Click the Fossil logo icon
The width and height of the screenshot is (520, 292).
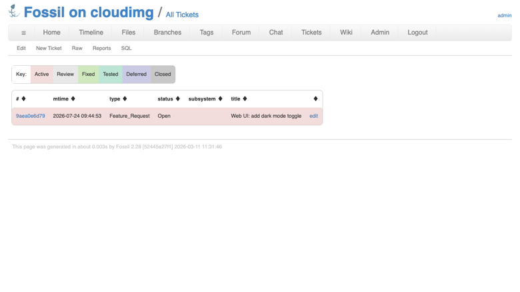pyautogui.click(x=14, y=11)
